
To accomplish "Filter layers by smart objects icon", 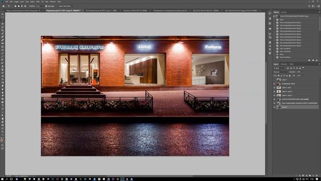I will 300,68.
